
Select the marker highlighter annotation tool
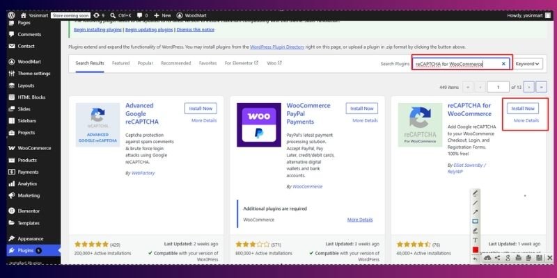pos(476,231)
